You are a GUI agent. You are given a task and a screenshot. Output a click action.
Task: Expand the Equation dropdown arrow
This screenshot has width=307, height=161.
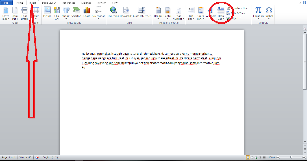(258, 19)
